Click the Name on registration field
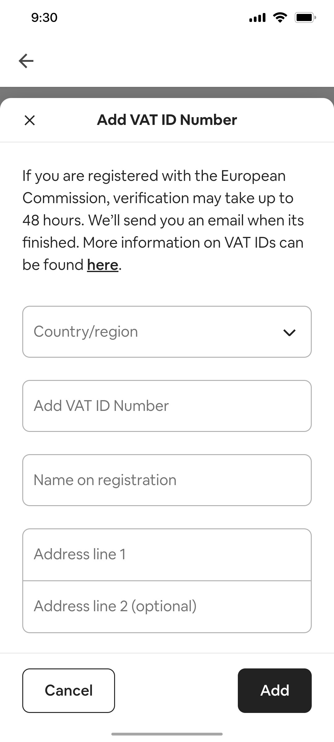This screenshot has width=334, height=742. [167, 480]
